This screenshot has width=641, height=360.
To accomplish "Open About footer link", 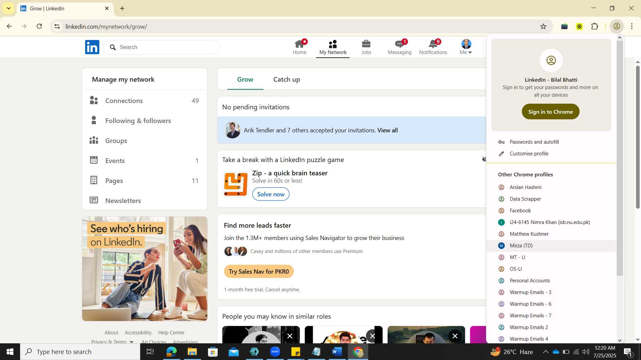I will (111, 333).
